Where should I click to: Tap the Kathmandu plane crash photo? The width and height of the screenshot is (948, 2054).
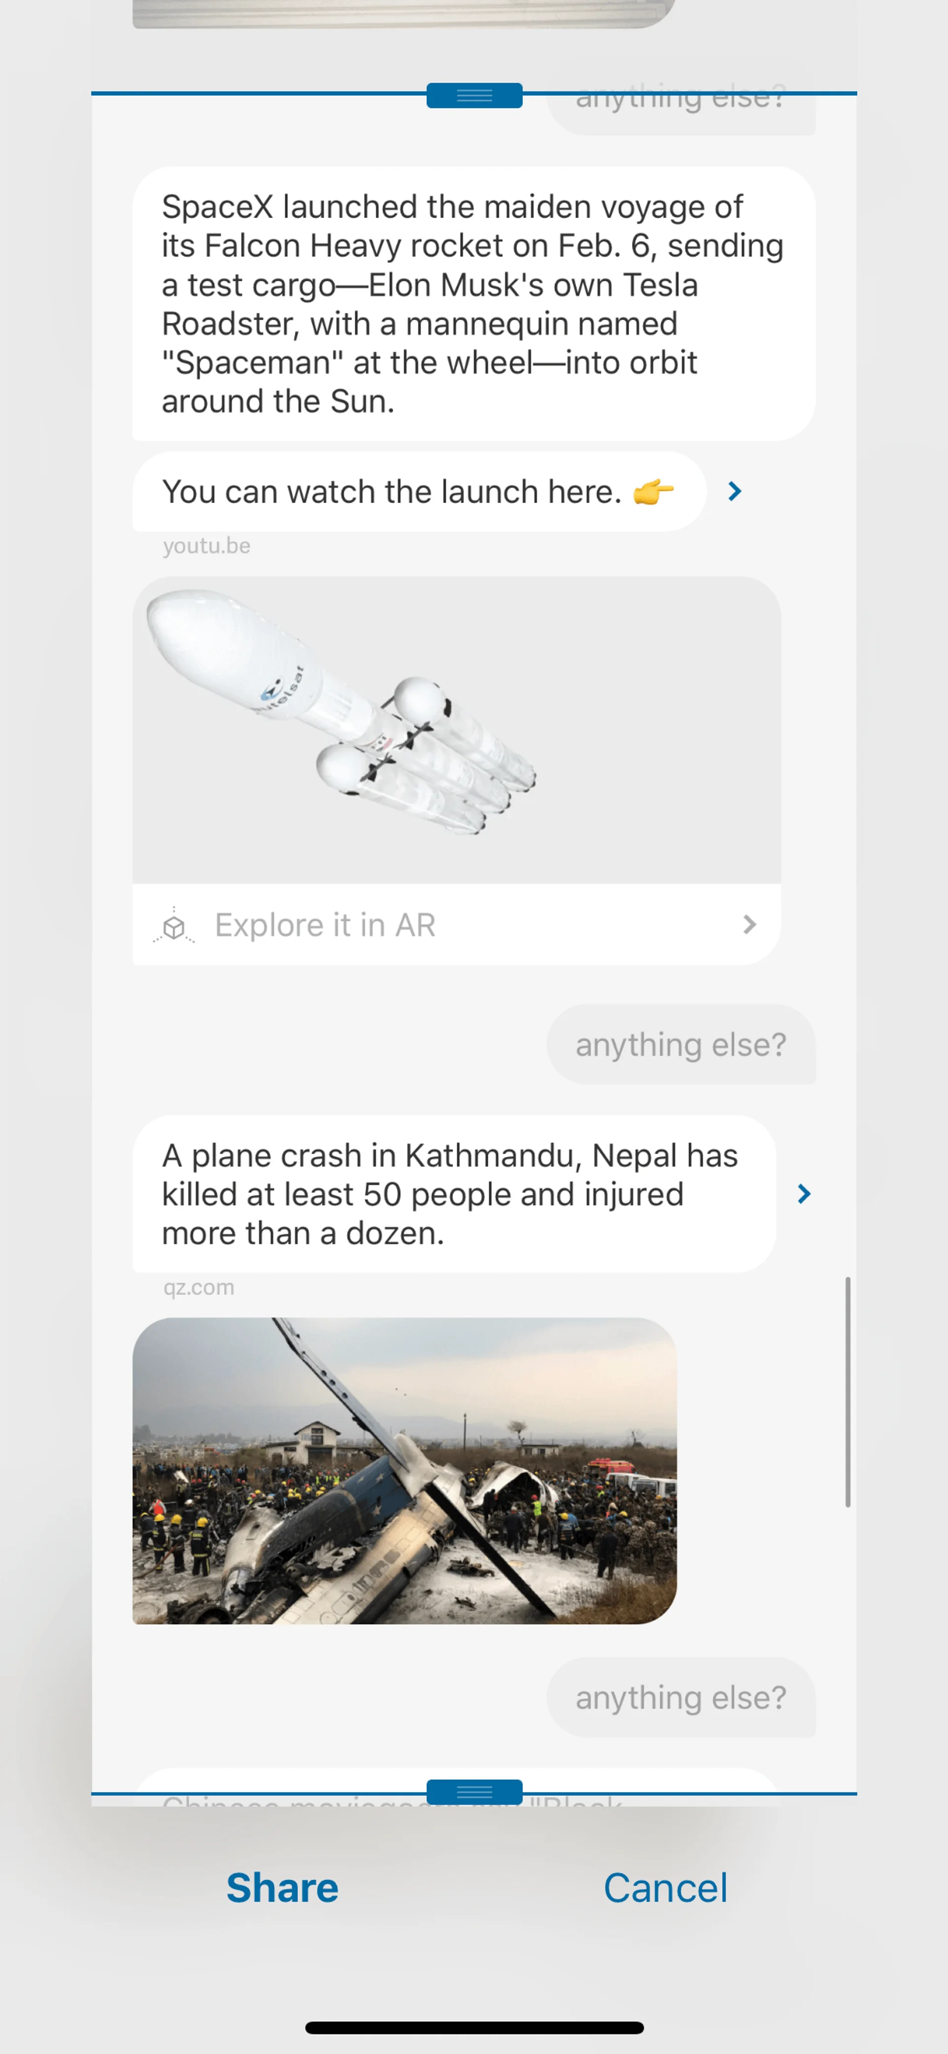point(405,1470)
